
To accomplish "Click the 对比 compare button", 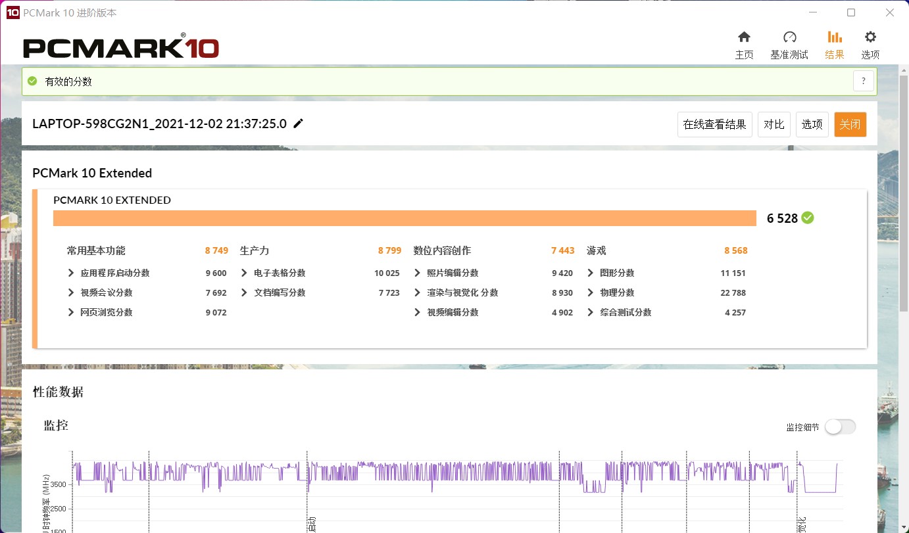I will point(774,124).
